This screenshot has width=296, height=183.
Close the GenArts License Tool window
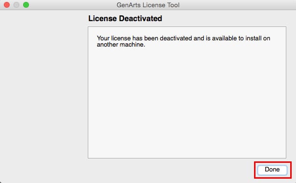[x=7, y=5]
